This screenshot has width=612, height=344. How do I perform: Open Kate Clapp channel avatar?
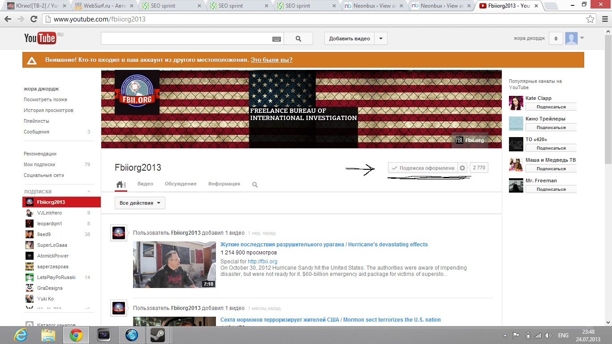point(516,103)
